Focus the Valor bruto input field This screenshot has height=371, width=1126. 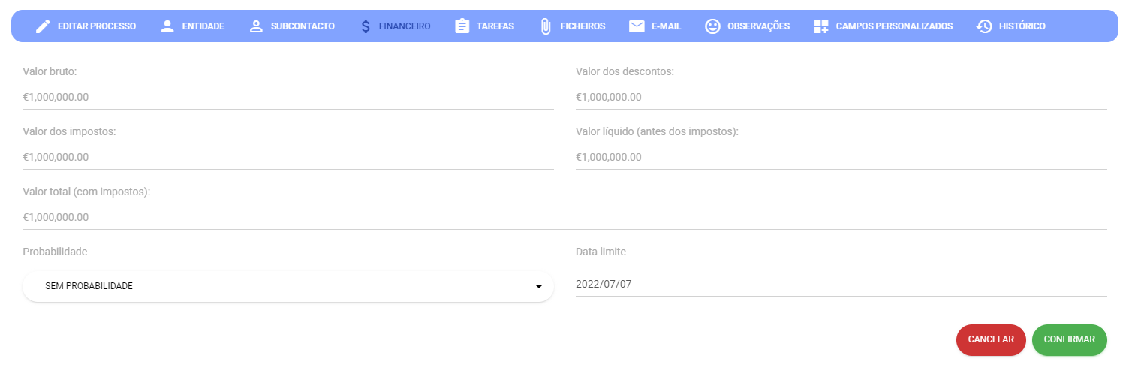[x=288, y=97]
